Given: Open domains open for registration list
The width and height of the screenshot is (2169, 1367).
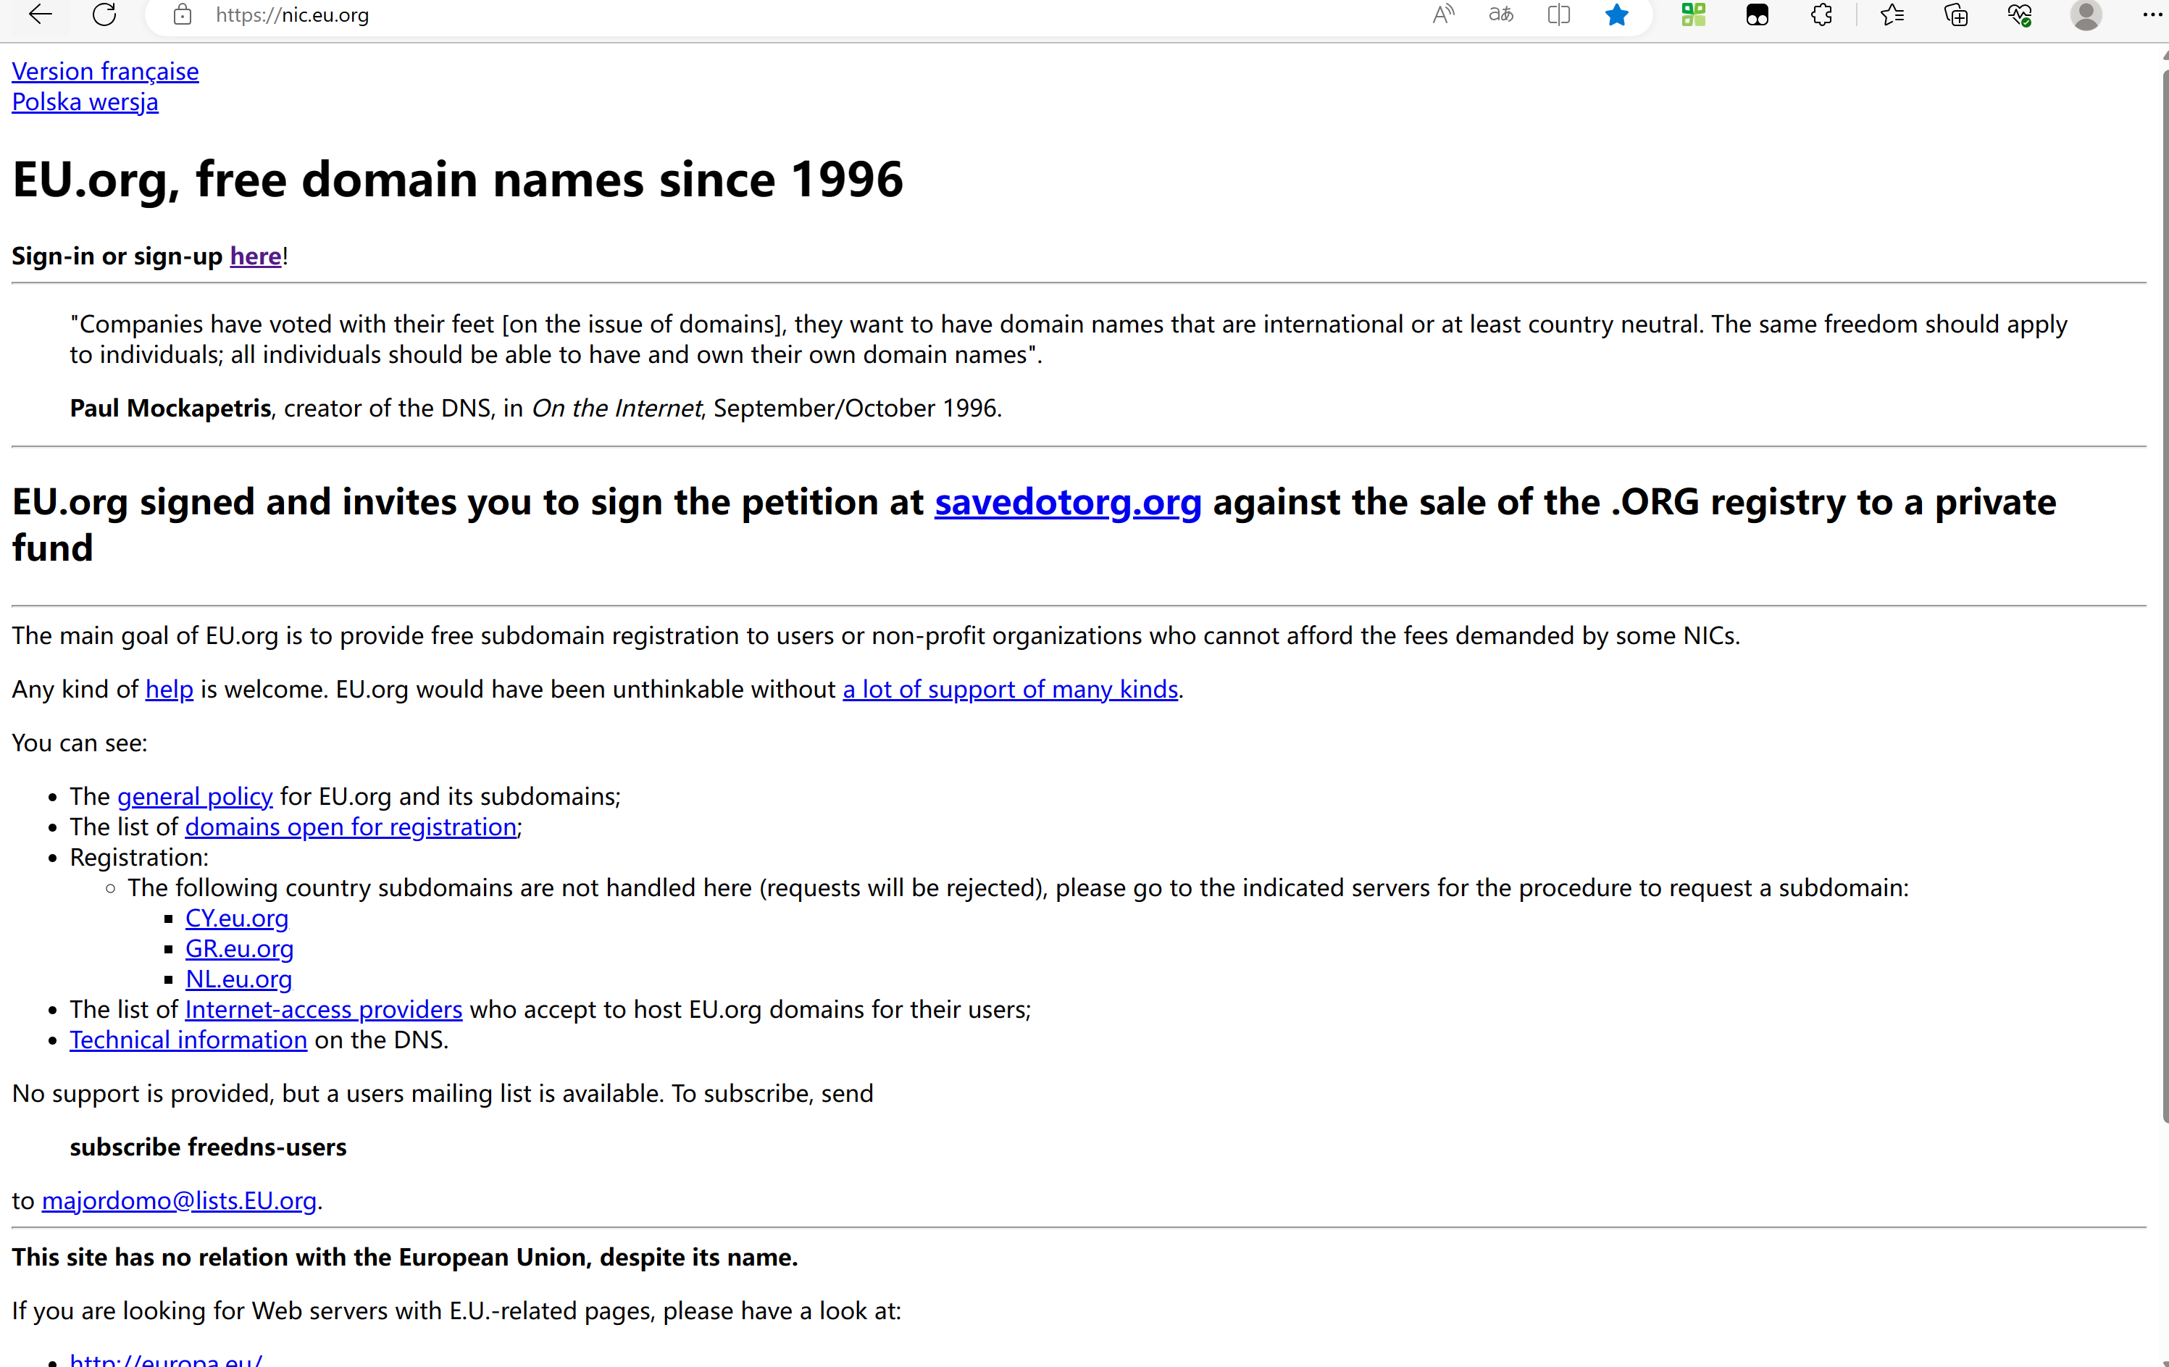Looking at the screenshot, I should pyautogui.click(x=351, y=827).
